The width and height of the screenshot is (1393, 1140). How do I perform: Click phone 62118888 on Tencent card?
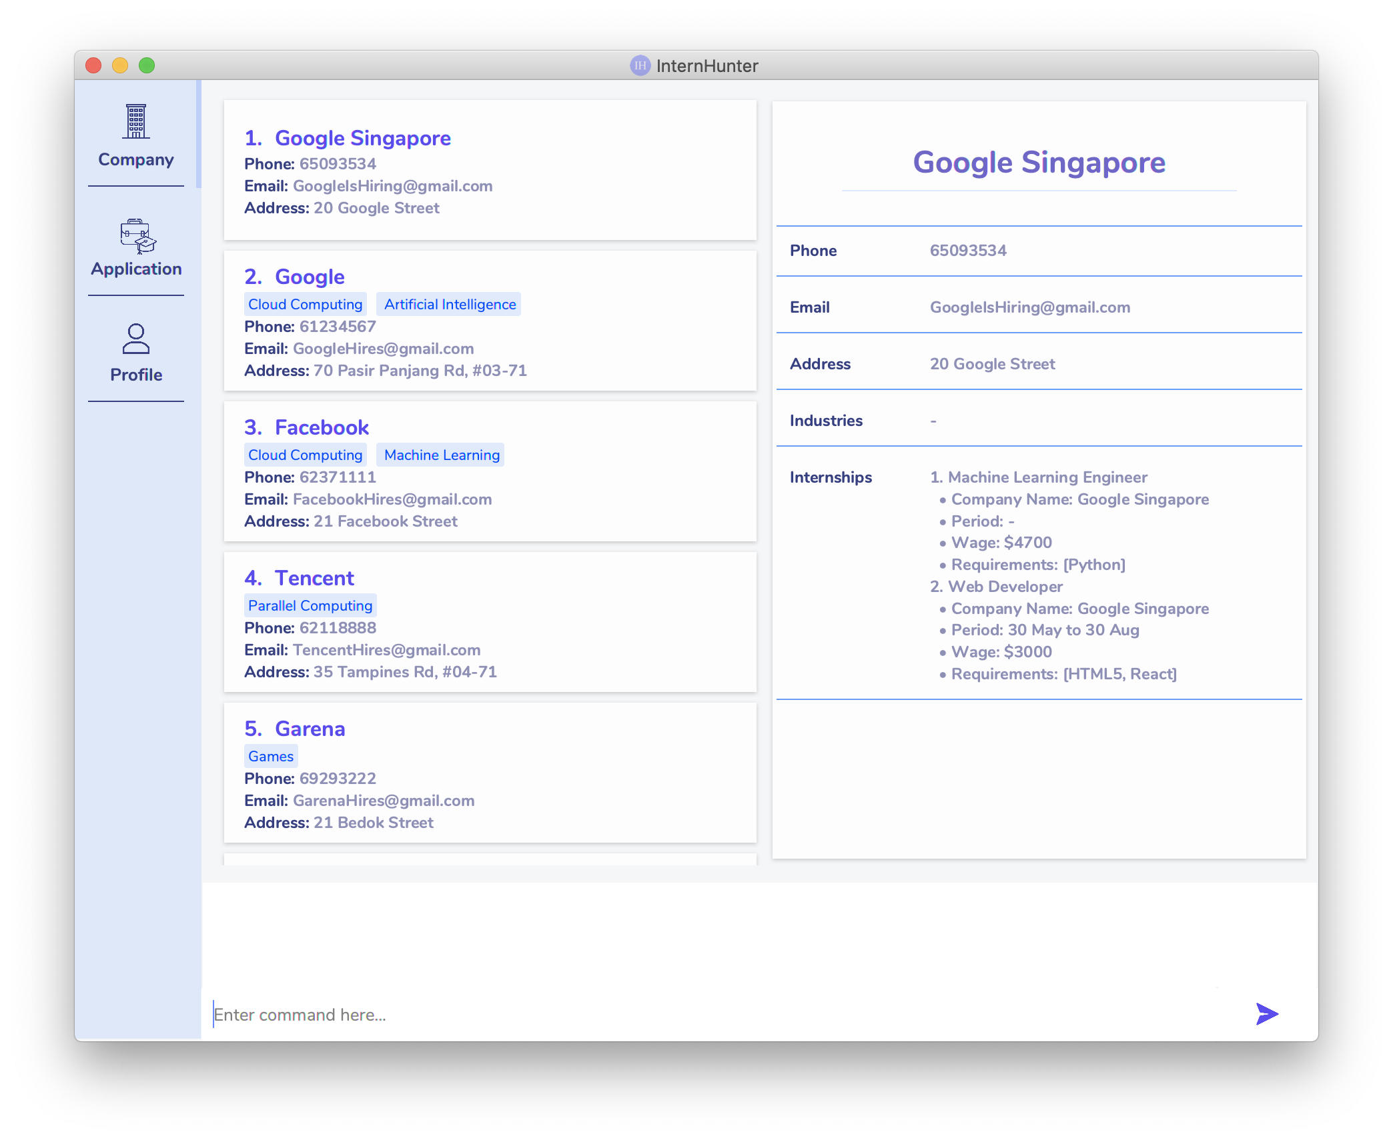tap(338, 628)
